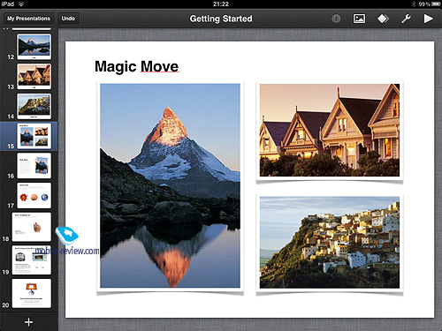Select slide 18 thumbnail with hand
This screenshot has height=331, width=442.
click(31, 227)
